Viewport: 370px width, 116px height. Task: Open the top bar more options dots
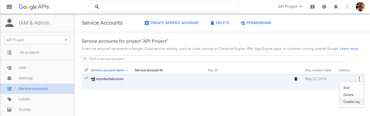coord(347,7)
